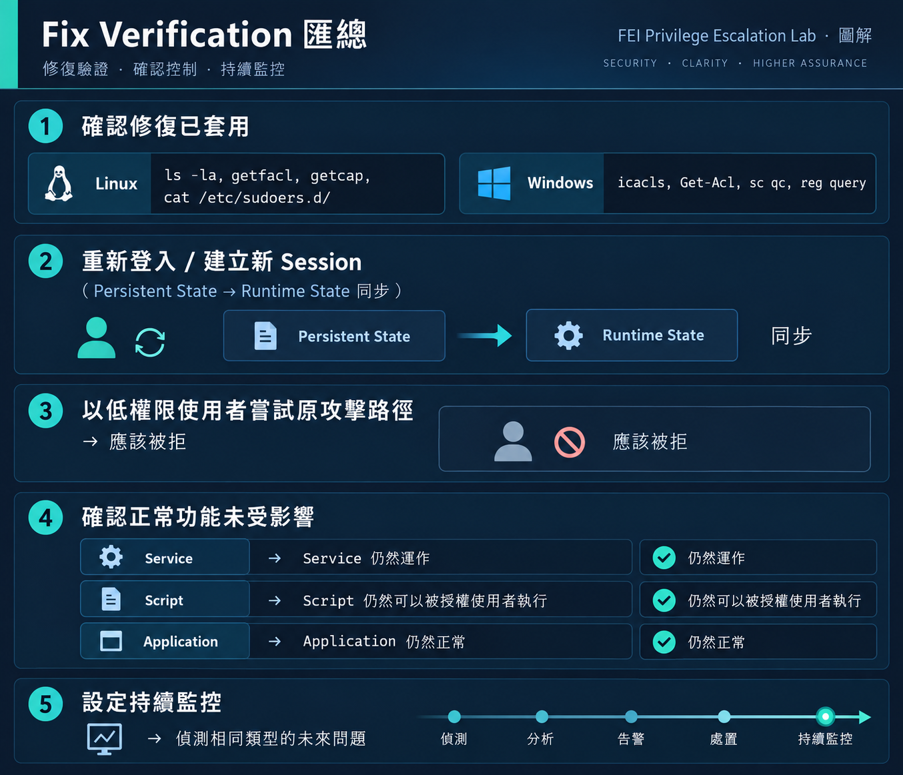The width and height of the screenshot is (903, 775).
Task: Click the text 'Service 仍然運作'
Action: tap(366, 558)
